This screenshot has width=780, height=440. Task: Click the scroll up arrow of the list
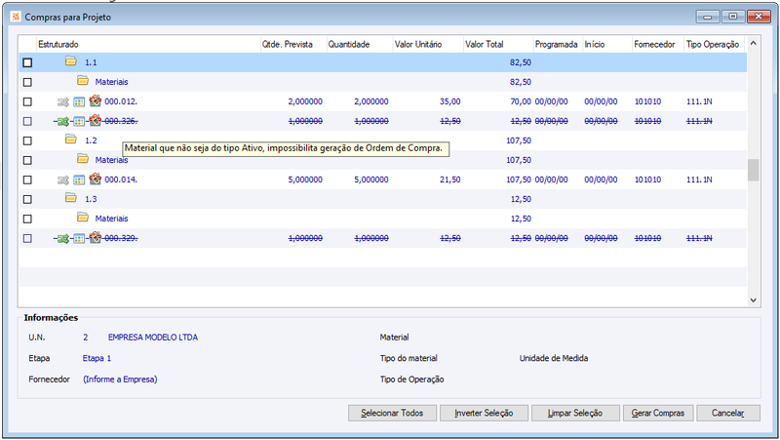[x=753, y=43]
